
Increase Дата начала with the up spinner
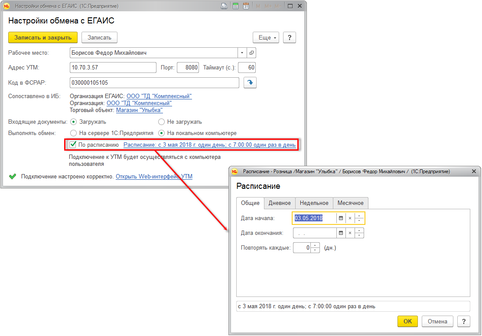(359, 216)
